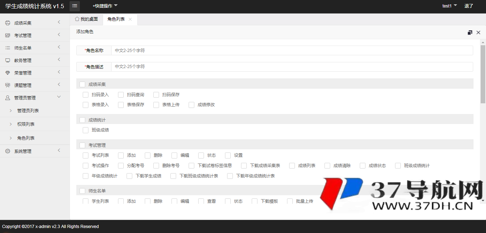Click the hamburger menu icon in the header
This screenshot has width=486, height=233.
(74, 6)
